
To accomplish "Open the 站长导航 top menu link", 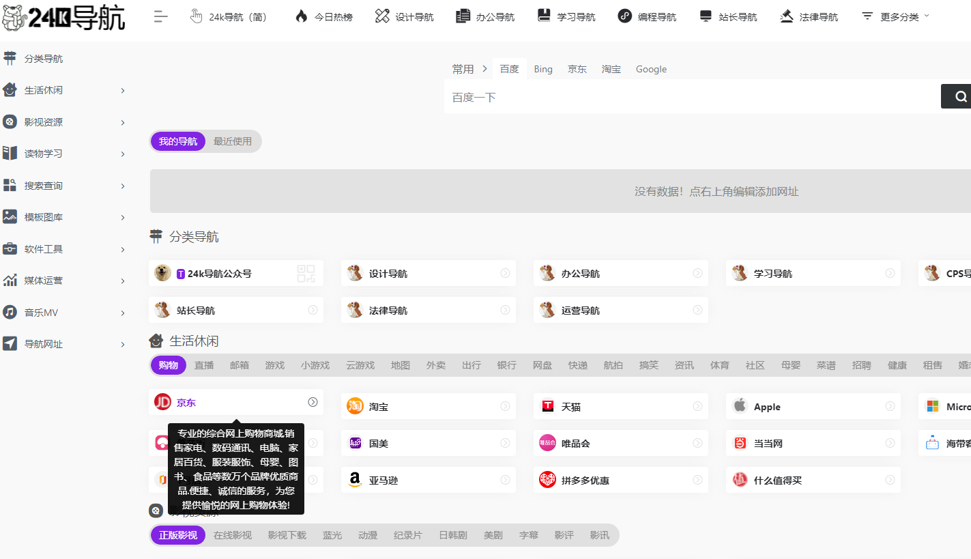I will pyautogui.click(x=728, y=16).
